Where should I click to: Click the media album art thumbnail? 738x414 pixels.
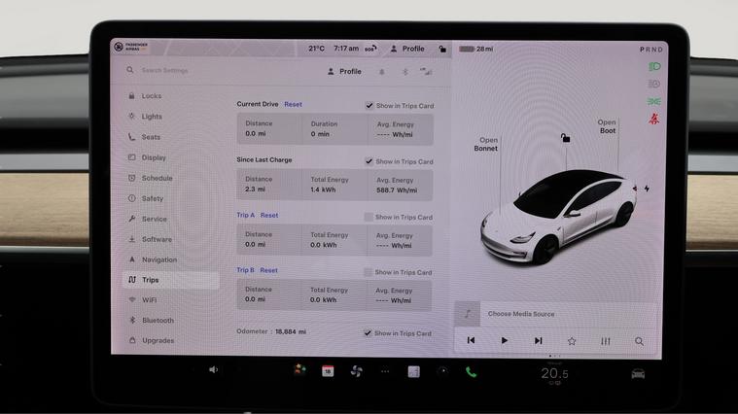tap(468, 314)
